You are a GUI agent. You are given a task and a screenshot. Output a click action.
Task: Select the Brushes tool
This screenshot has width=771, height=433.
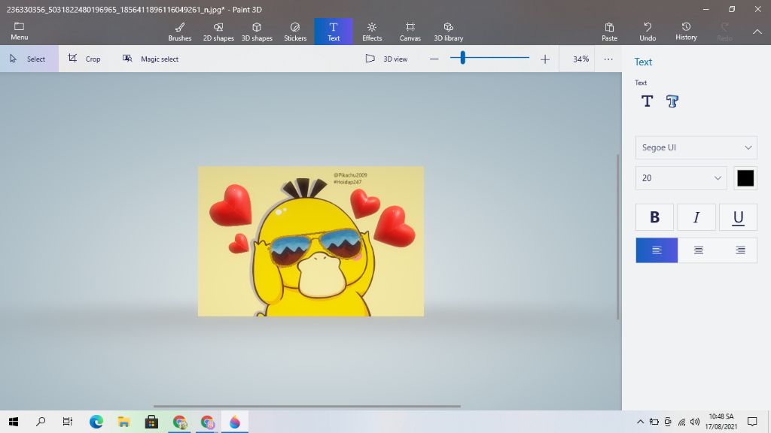tap(180, 32)
